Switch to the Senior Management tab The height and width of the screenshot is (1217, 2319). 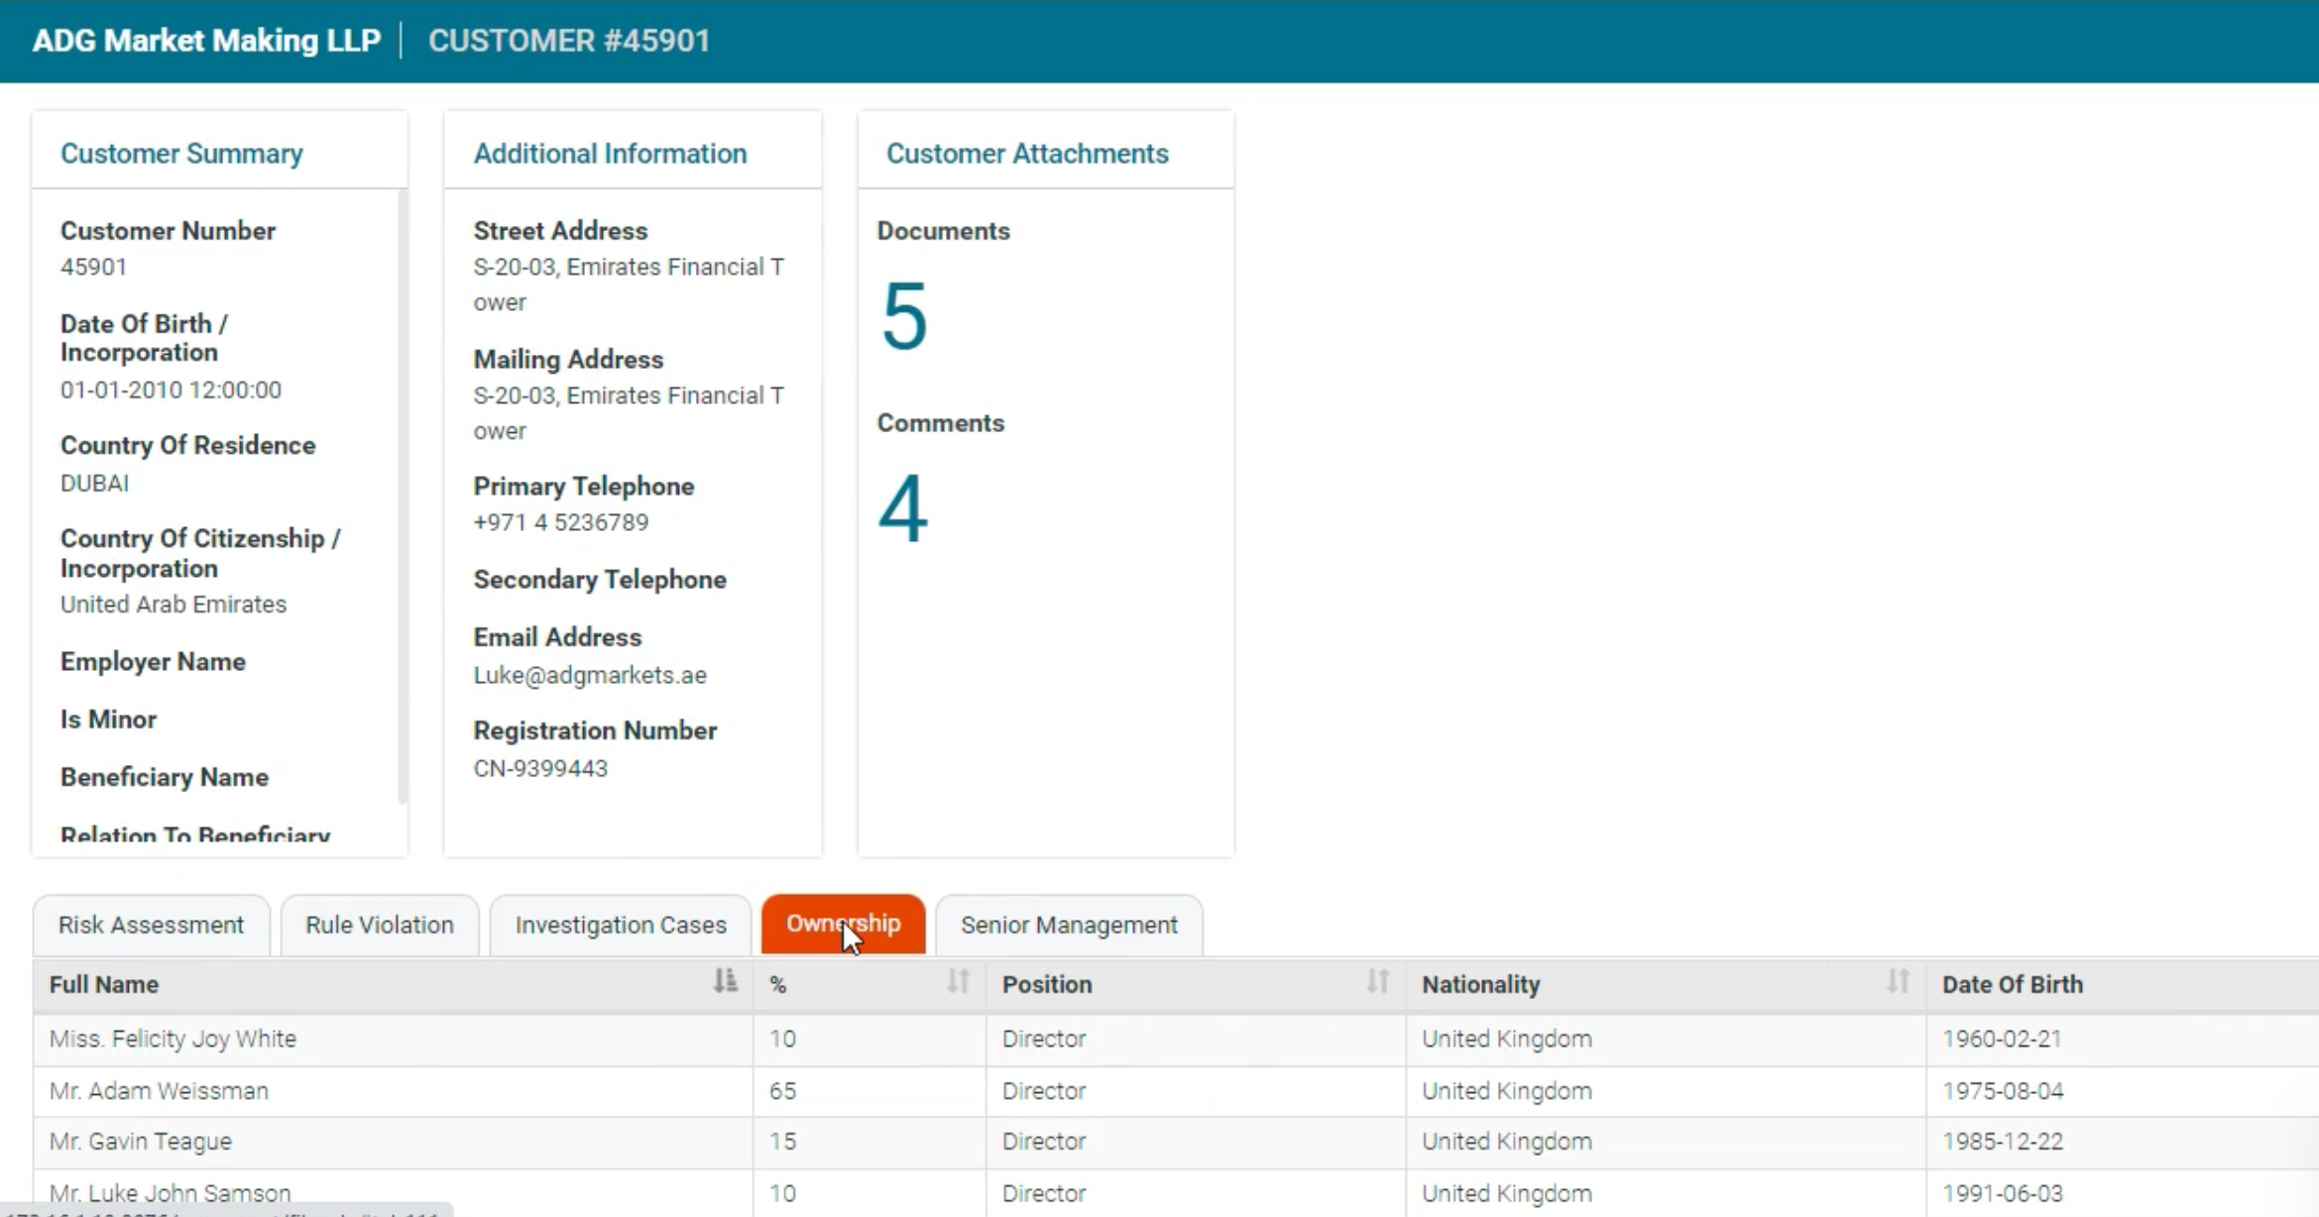click(1068, 925)
